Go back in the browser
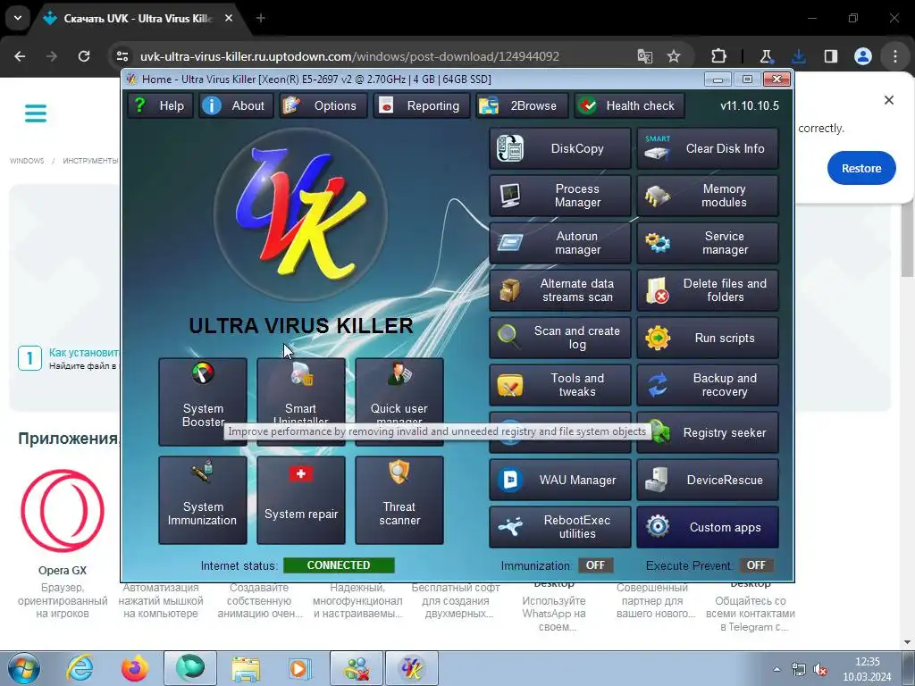 20,56
